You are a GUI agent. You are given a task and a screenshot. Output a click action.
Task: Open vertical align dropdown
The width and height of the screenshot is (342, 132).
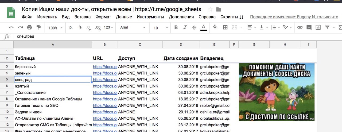pyautogui.click(x=263, y=27)
